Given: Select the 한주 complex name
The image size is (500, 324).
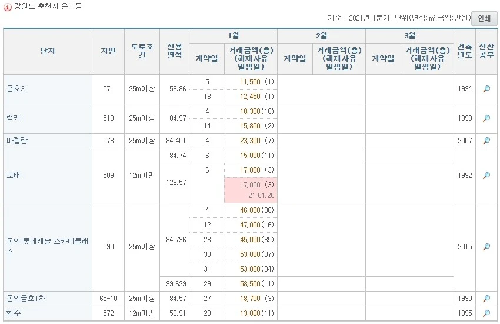Looking at the screenshot, I should click(x=14, y=313).
